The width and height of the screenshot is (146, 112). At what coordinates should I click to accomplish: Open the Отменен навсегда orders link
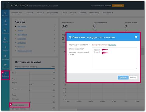25,51
